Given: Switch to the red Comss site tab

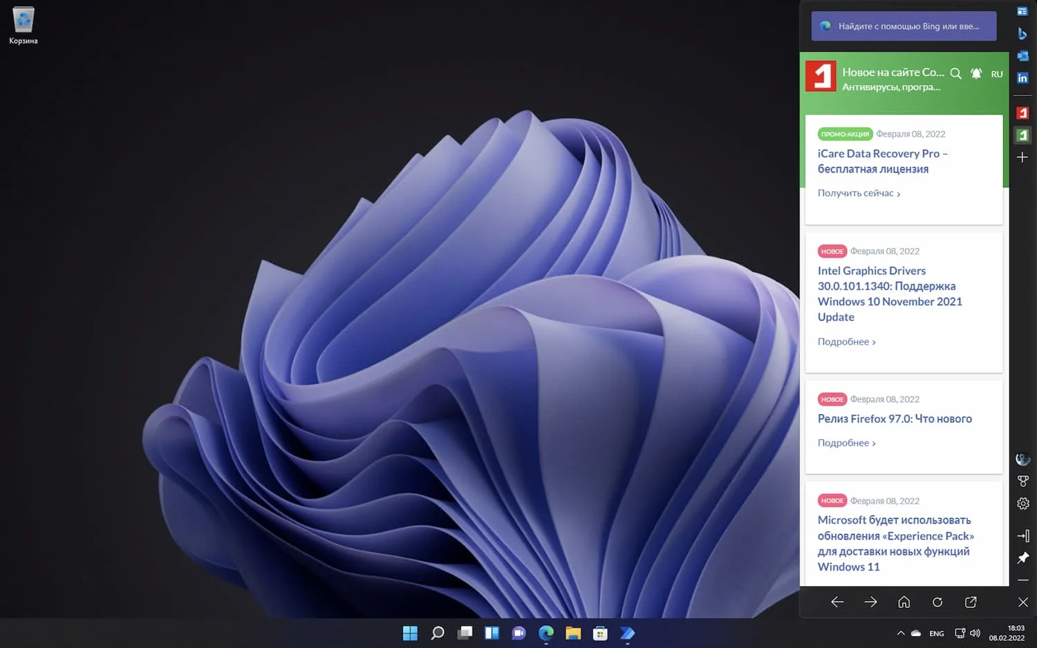Looking at the screenshot, I should coord(1022,113).
